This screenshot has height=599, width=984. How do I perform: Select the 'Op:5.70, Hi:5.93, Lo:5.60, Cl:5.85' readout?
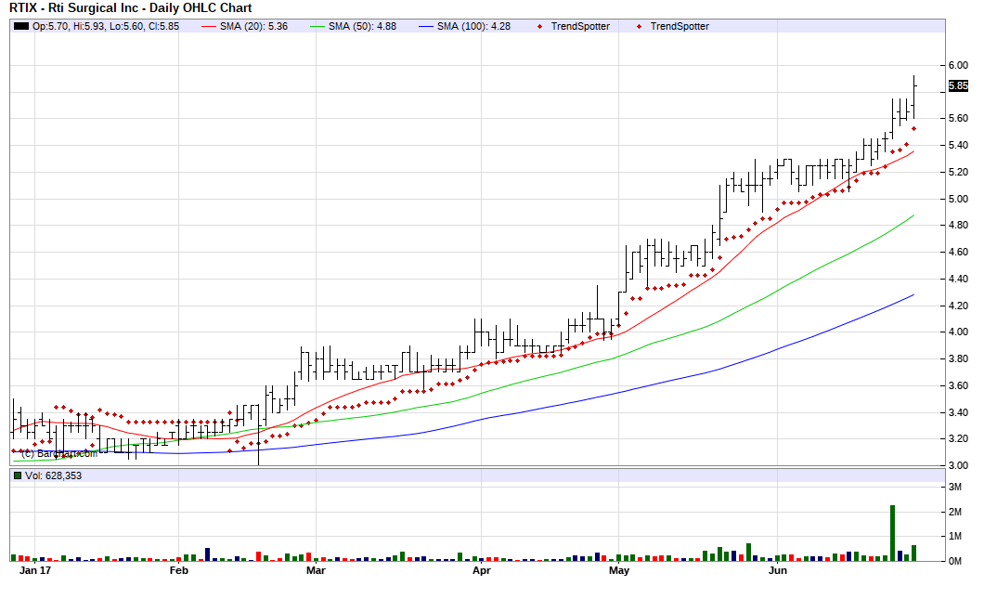point(106,26)
